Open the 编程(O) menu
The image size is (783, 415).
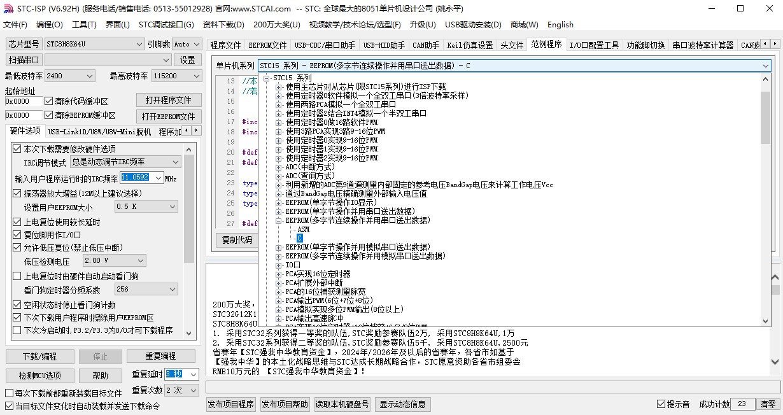click(50, 25)
